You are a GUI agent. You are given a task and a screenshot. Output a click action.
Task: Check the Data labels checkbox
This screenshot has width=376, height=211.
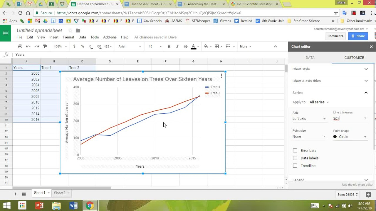click(x=295, y=158)
